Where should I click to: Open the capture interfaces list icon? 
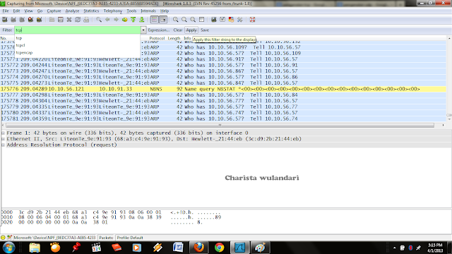pyautogui.click(x=5, y=20)
